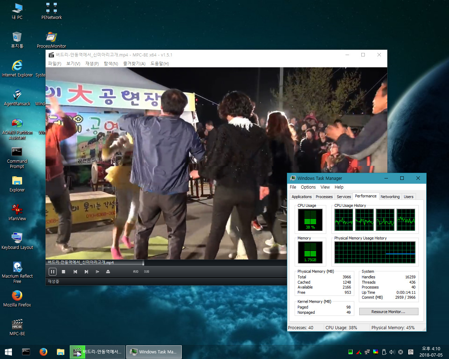Skip to the previous file in MPC-BE
This screenshot has height=359, width=449.
75,272
